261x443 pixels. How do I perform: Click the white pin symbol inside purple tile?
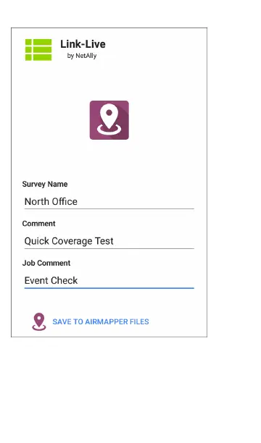tap(109, 120)
